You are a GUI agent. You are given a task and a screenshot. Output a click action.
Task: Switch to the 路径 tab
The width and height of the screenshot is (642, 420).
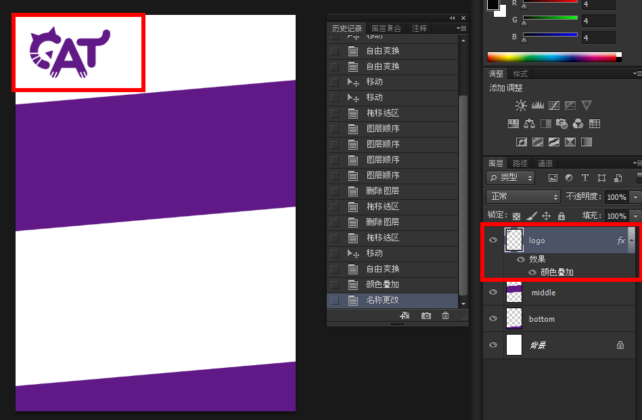coord(520,163)
